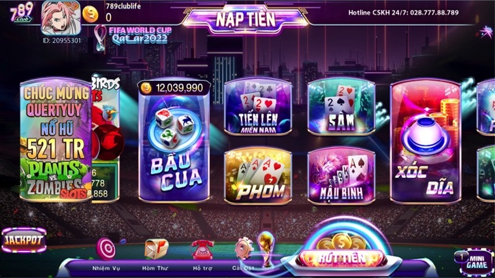Click the World Cup trophy icon

point(266,249)
